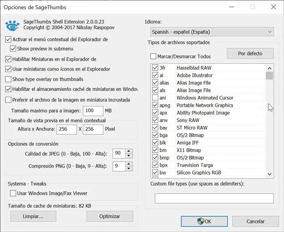Uncheck the bga OS/2 Bitmap type
284x232 pixels.
pyautogui.click(x=155, y=135)
